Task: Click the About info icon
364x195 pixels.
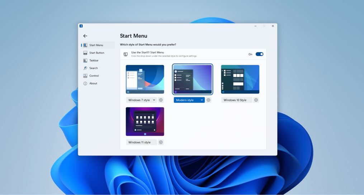Action: (85, 83)
